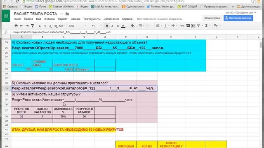Increase decimal places
This screenshot has width=264, height=148.
coord(56,26)
